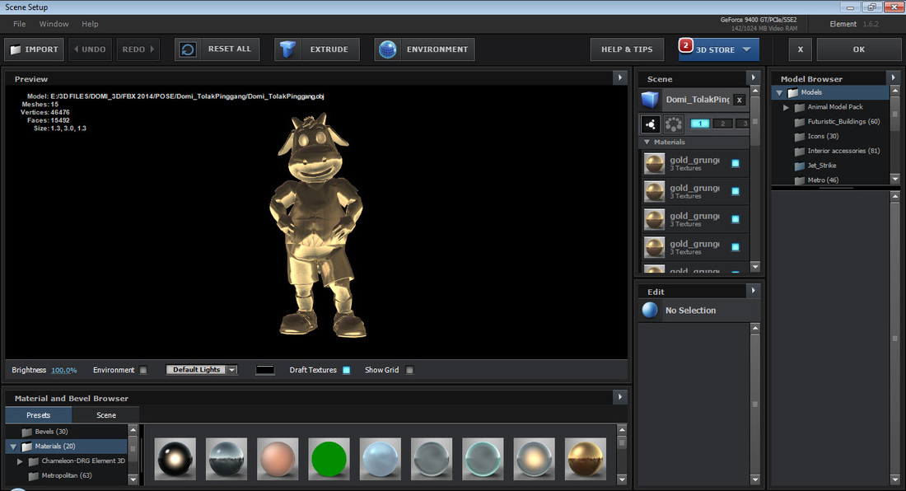The height and width of the screenshot is (491, 906).
Task: Select the Bevels (30) preset folder
Action: (x=45, y=432)
